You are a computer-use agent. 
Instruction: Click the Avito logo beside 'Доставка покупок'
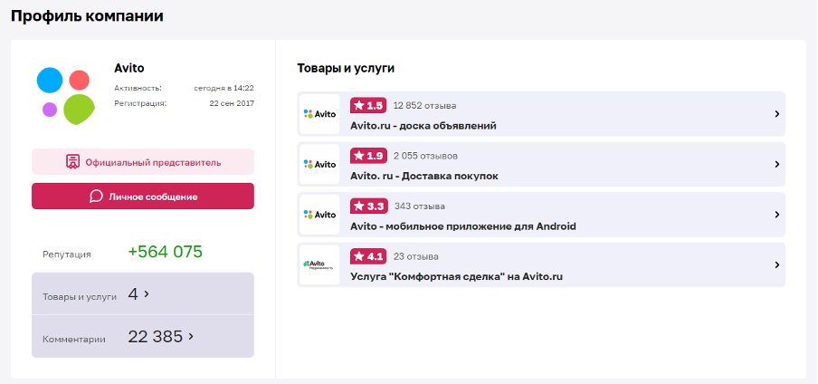(319, 164)
